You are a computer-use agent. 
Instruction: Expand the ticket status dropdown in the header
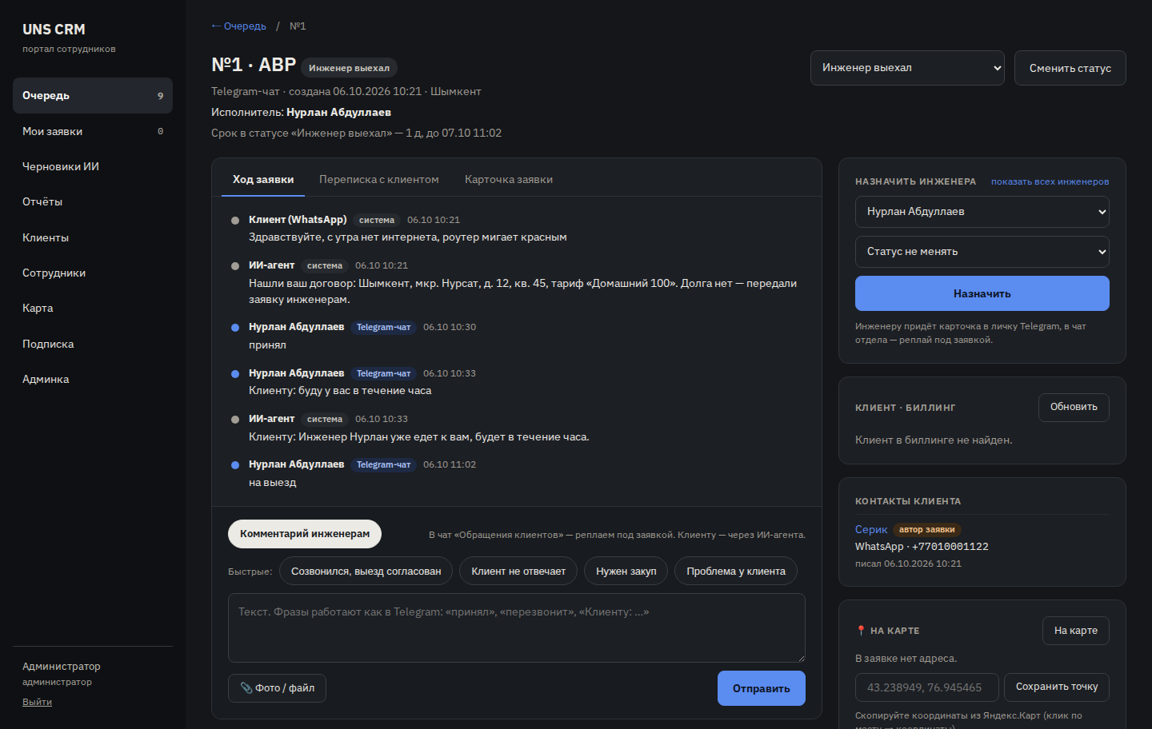[x=907, y=68]
